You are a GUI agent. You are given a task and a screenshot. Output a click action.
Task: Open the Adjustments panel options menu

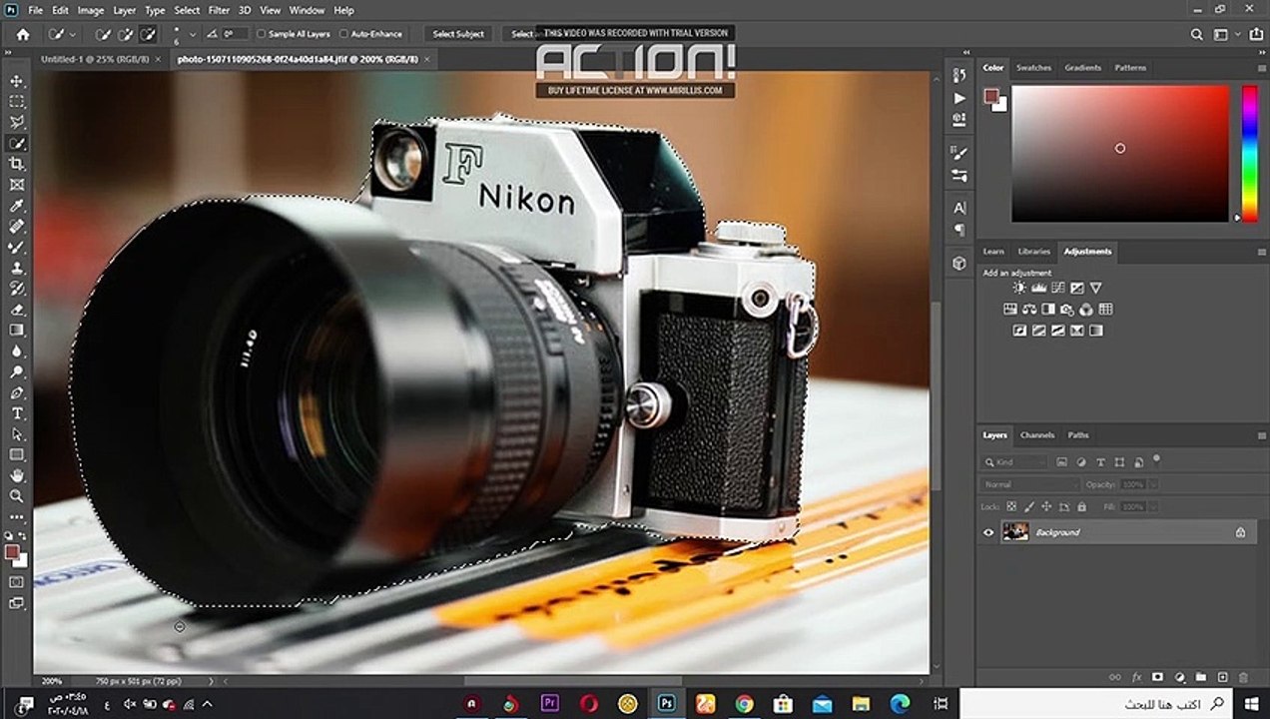coord(1261,252)
